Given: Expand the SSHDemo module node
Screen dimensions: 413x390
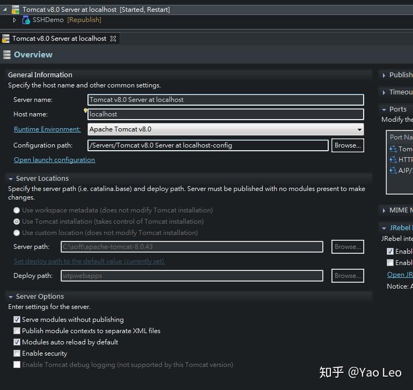Looking at the screenshot, I should [x=14, y=20].
